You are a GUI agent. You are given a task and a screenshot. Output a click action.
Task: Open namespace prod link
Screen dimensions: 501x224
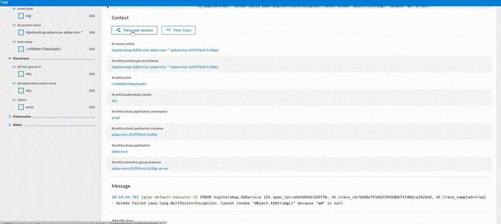tap(116, 118)
